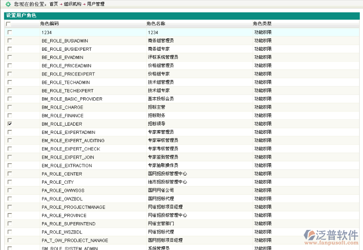Go to 首页 in the breadcrumb
This screenshot has height=250, width=363.
[x=53, y=4]
